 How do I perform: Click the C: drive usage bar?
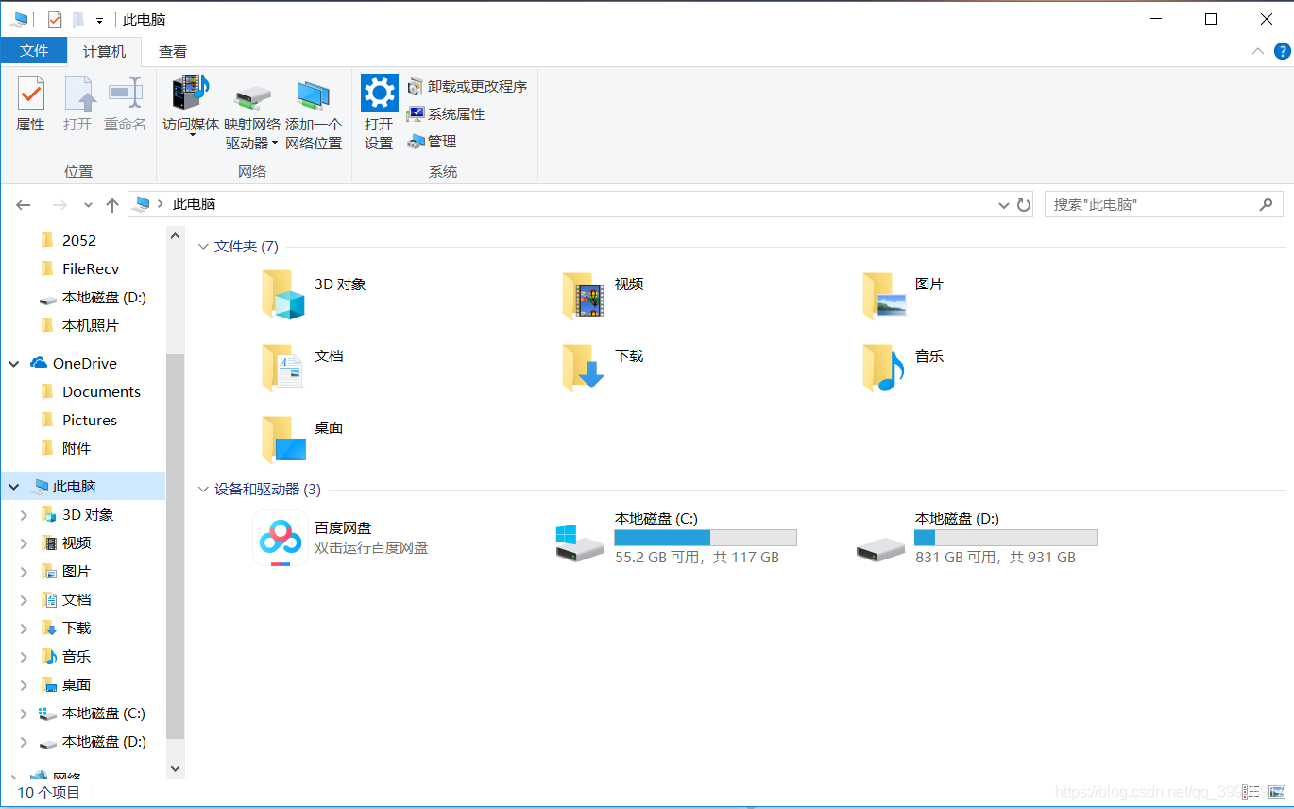click(x=706, y=538)
